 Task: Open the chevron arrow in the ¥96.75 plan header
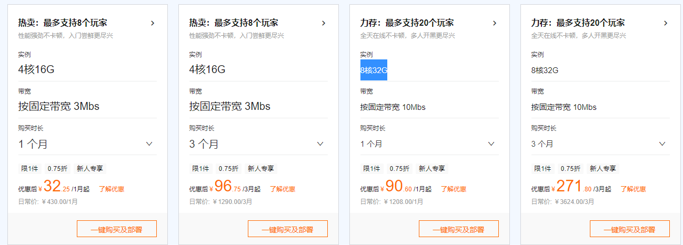[x=324, y=23]
